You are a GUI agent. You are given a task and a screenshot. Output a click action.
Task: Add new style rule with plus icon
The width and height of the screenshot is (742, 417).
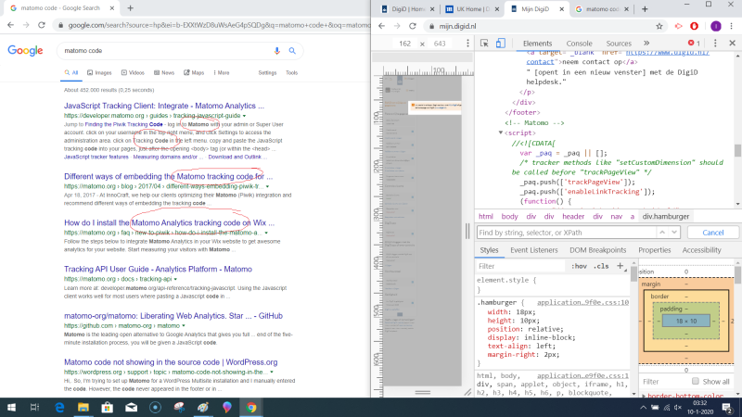tap(620, 266)
